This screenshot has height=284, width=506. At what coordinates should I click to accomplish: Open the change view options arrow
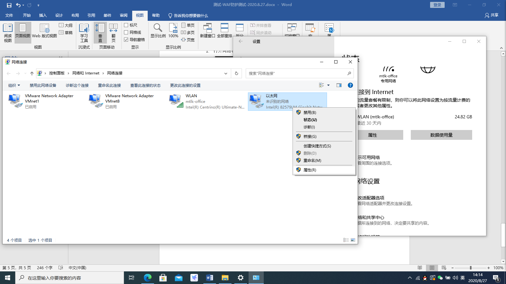point(328,85)
